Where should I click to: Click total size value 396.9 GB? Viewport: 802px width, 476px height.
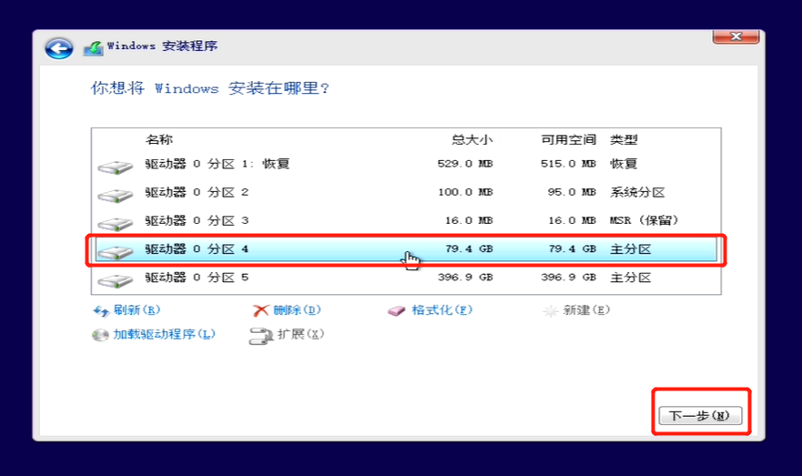[465, 277]
